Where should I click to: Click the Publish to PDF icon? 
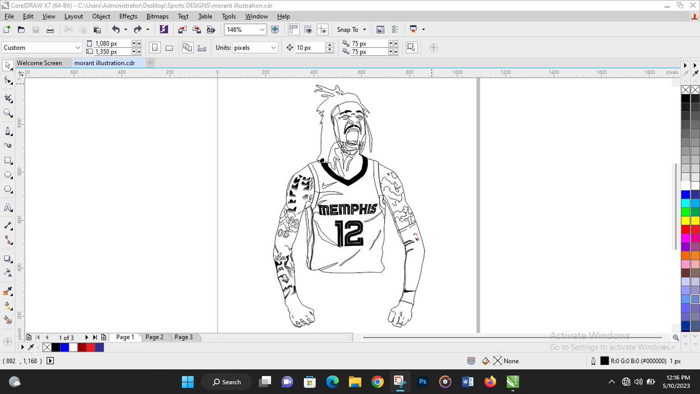[x=211, y=29]
